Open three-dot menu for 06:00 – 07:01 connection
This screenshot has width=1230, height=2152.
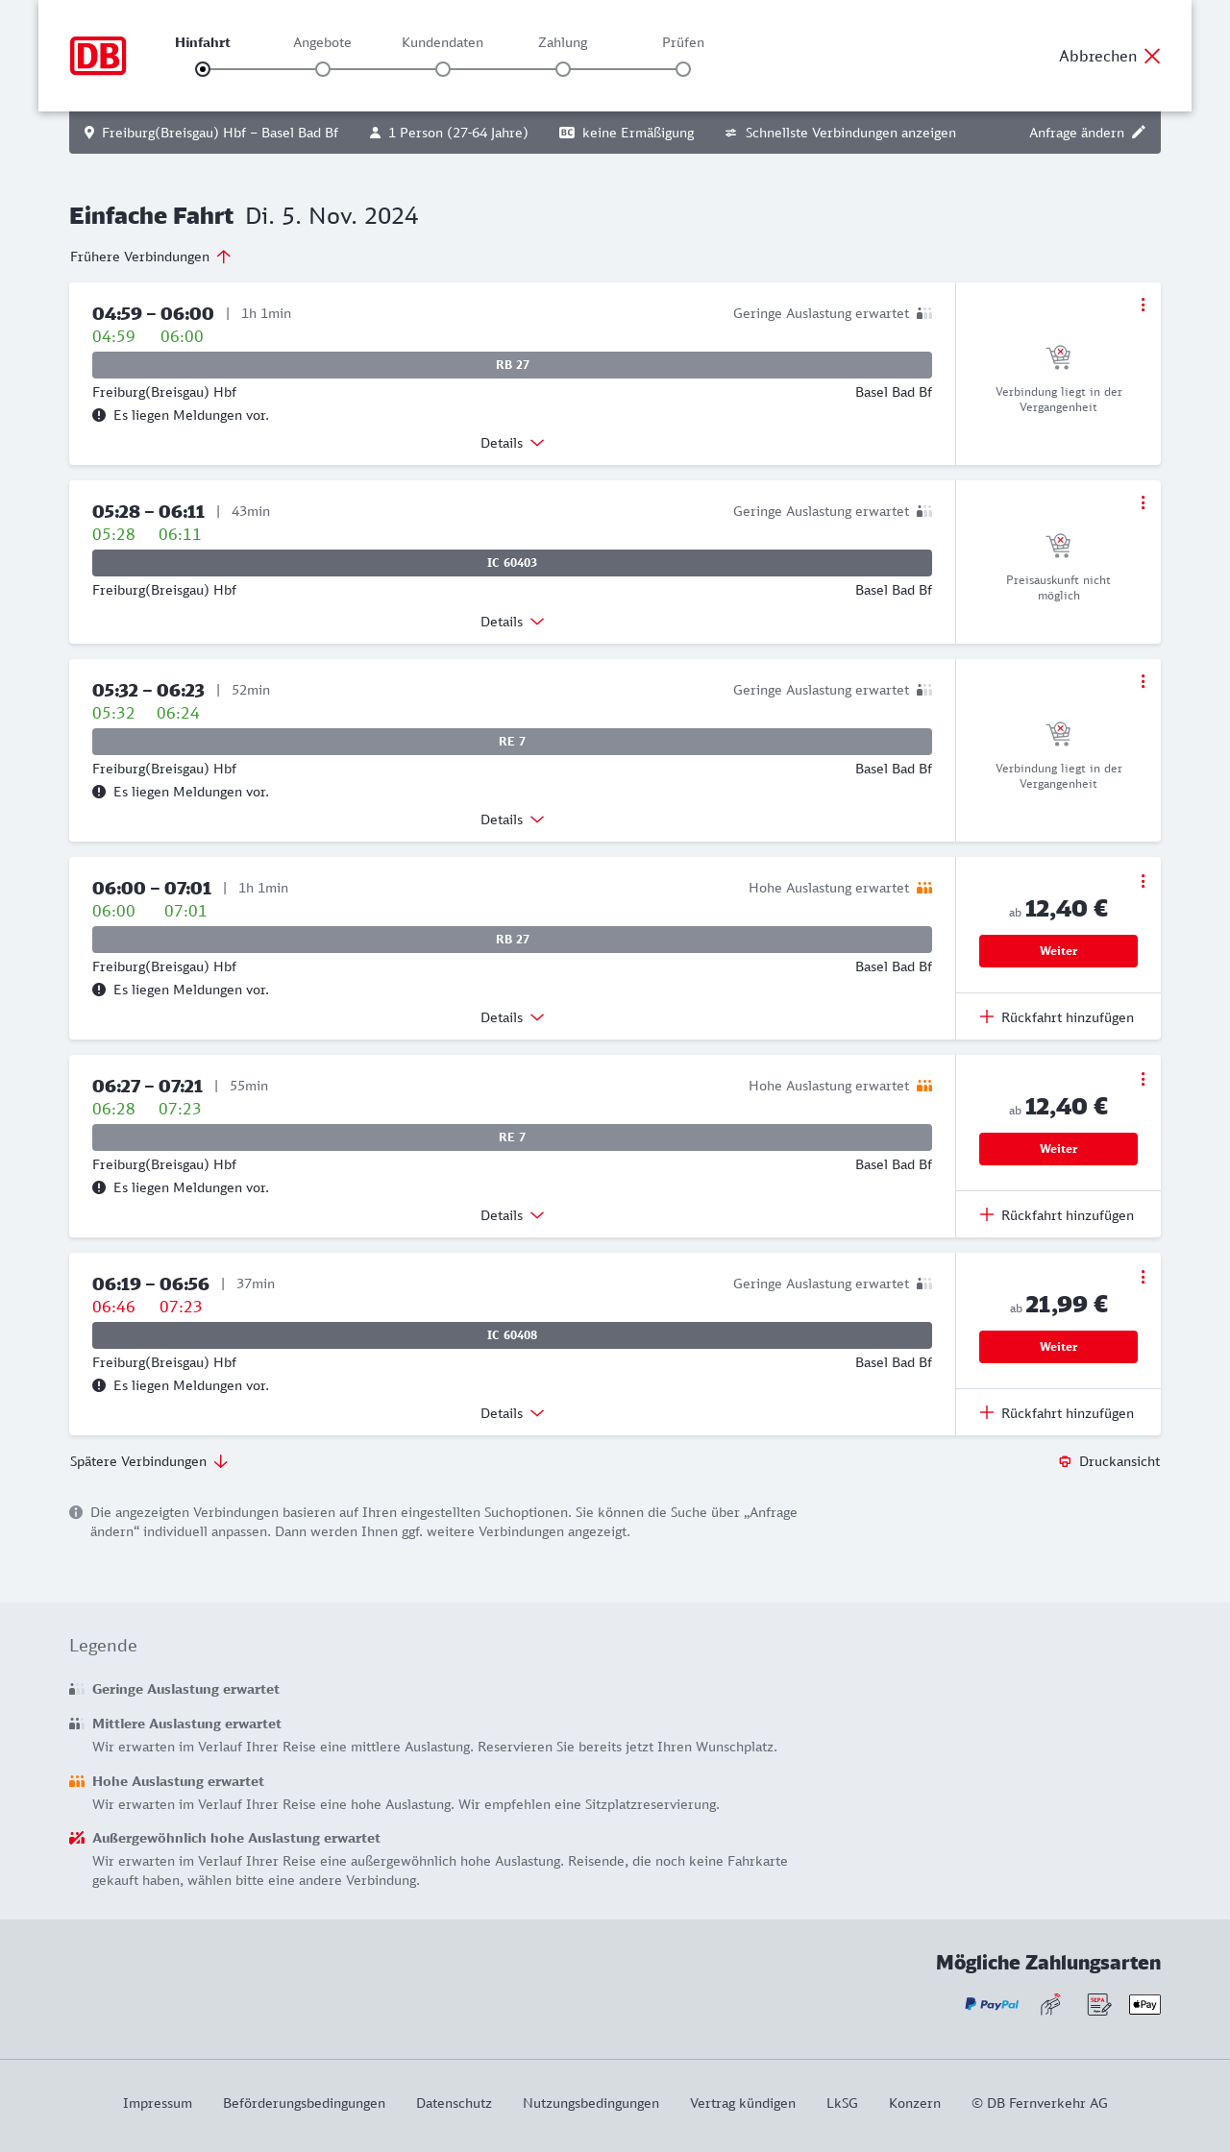[x=1143, y=881]
